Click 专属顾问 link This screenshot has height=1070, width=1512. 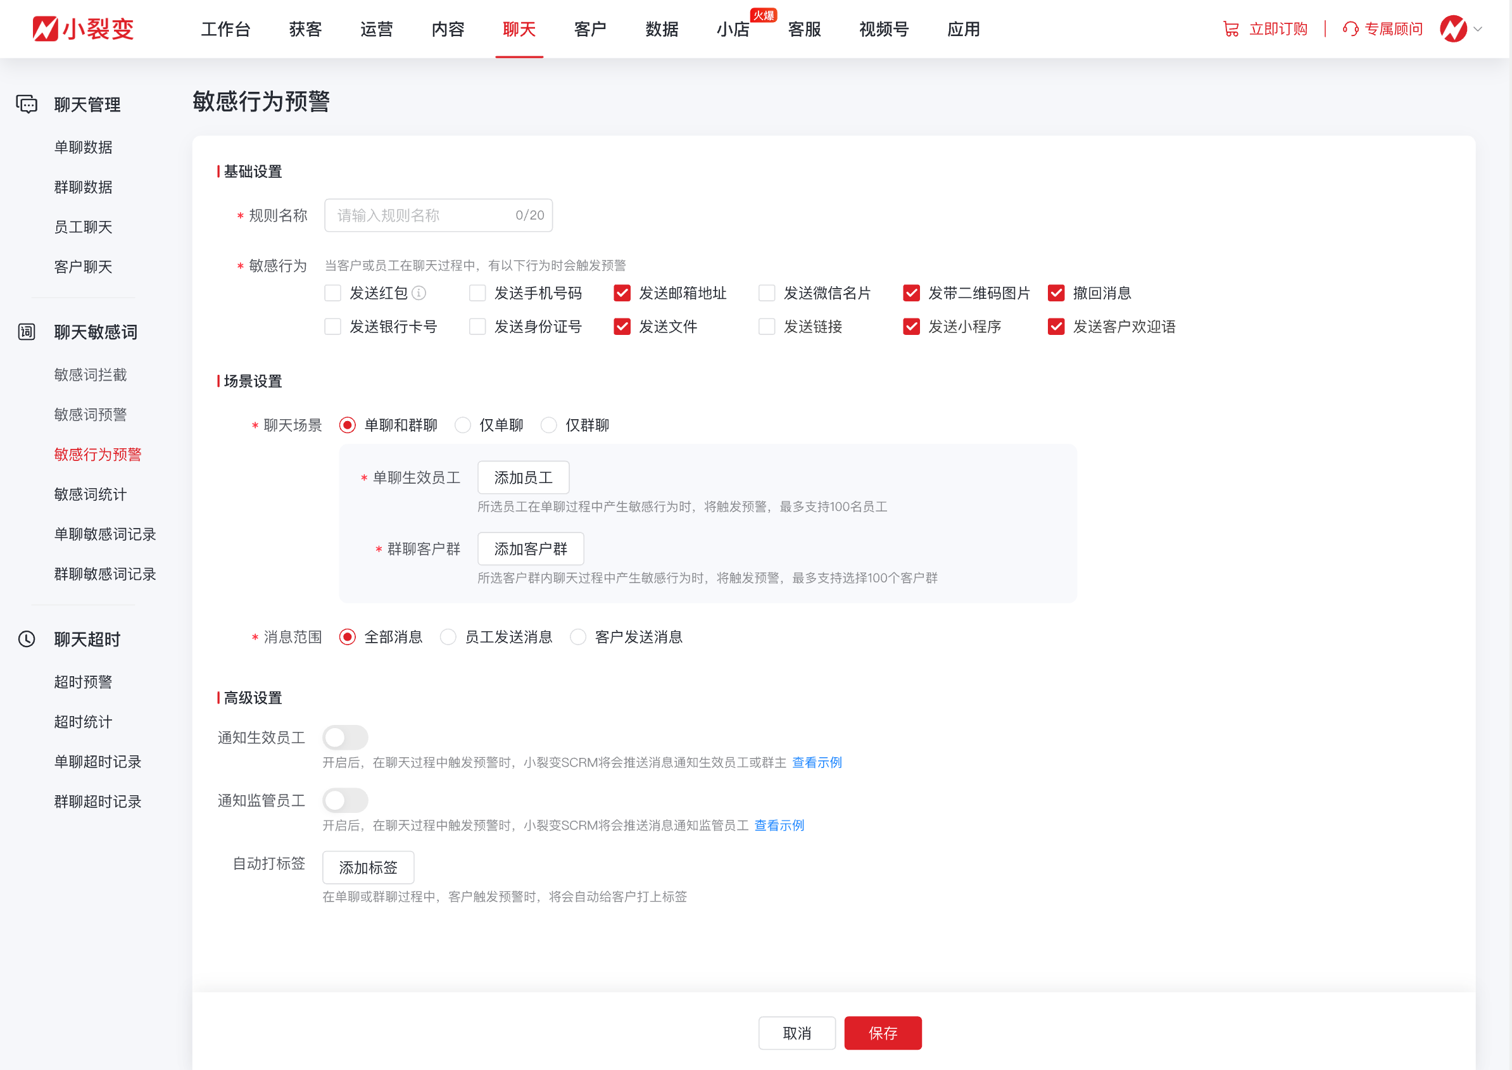[1394, 29]
